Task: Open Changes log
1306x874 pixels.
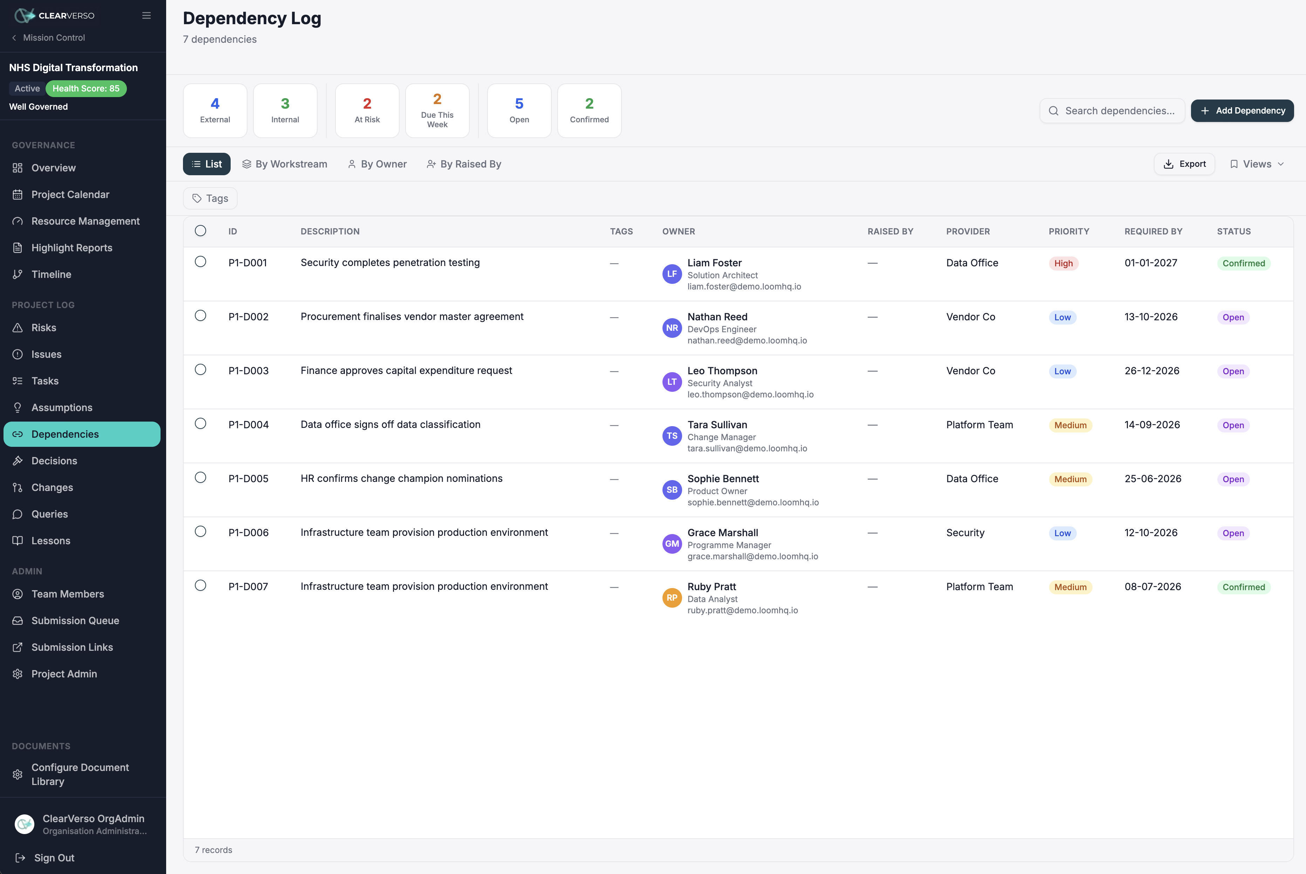Action: [81, 488]
